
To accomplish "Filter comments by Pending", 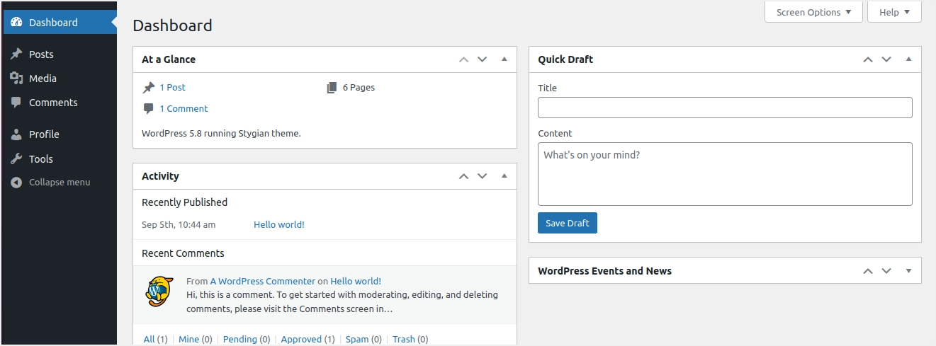I will [x=240, y=340].
